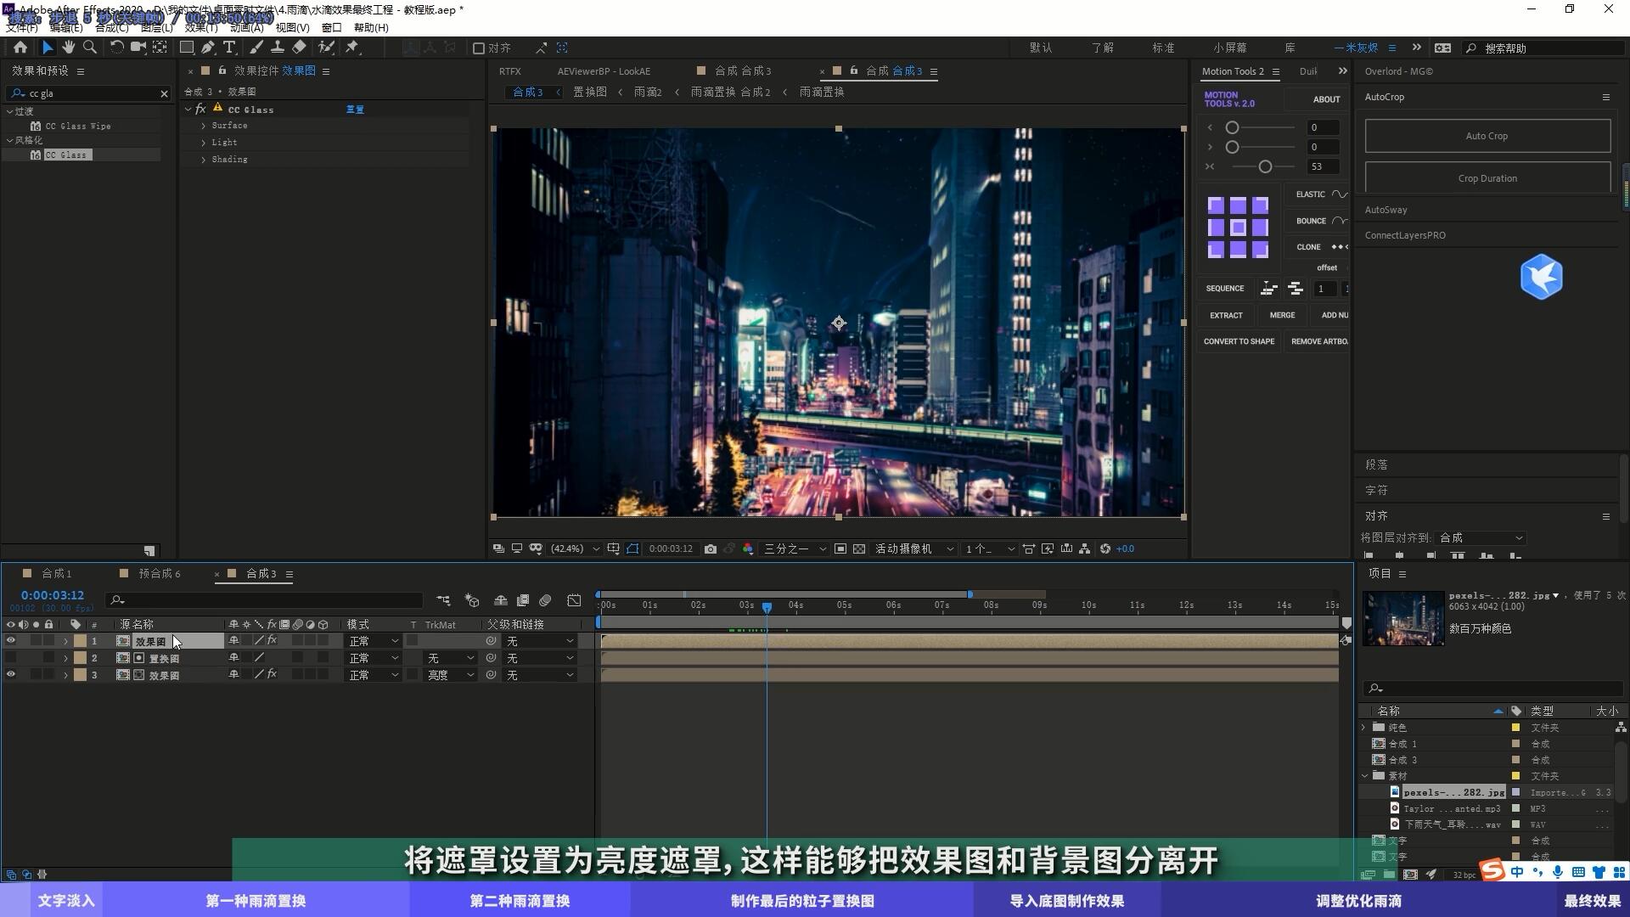Enable motion blur for the composition
This screenshot has width=1630, height=917.
click(x=545, y=600)
